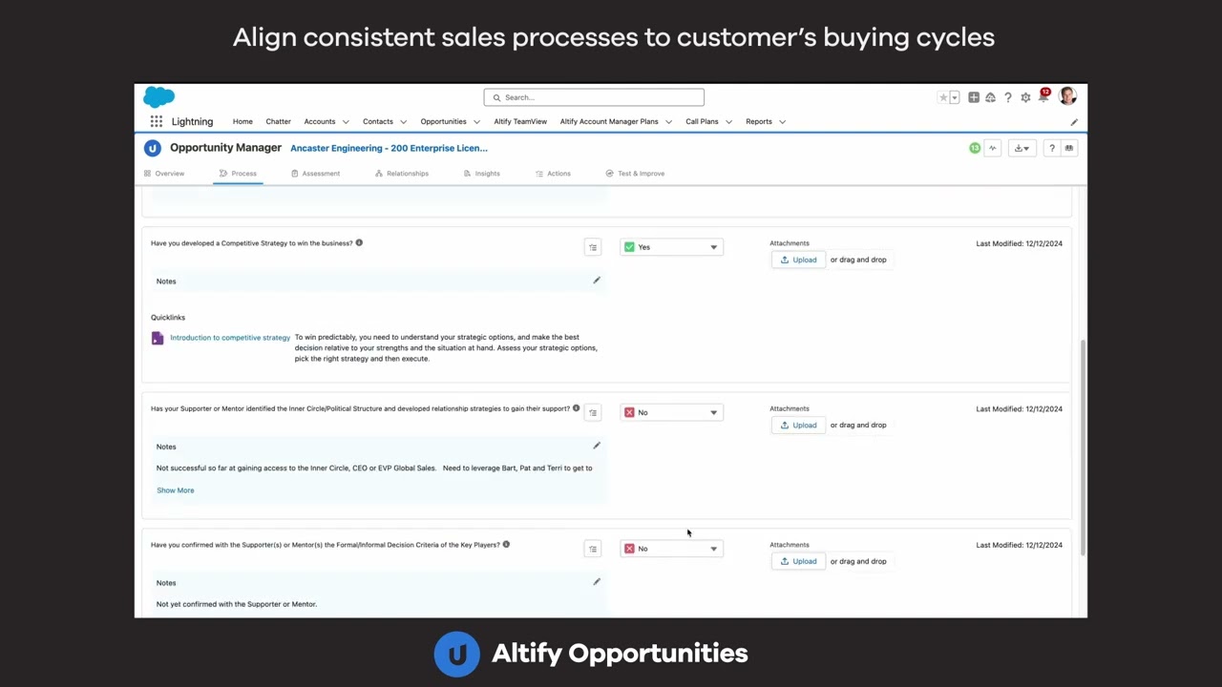
Task: Click the Salesforce cloud logo
Action: (158, 96)
